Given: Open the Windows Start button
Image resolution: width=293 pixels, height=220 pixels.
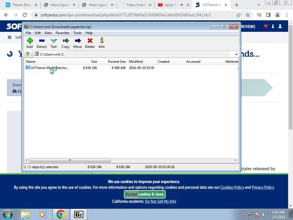Looking at the screenshot, I should [8, 214].
